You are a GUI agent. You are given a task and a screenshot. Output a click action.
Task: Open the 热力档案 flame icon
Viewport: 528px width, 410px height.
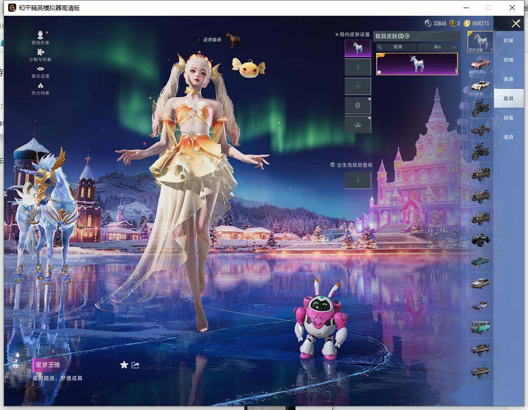(41, 85)
